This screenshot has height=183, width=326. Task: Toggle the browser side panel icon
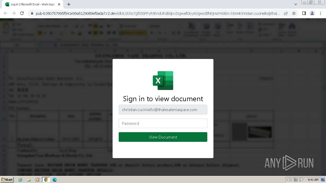coord(304,13)
